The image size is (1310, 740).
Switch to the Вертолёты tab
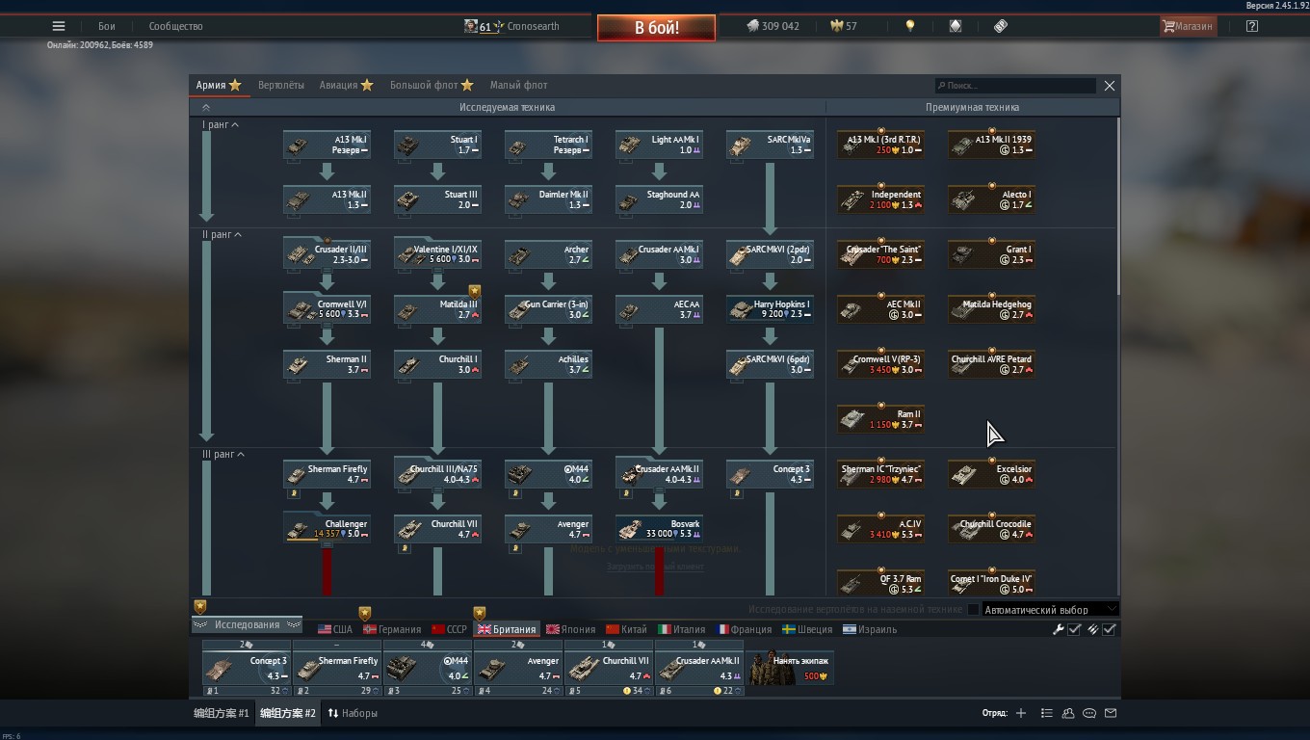281,85
